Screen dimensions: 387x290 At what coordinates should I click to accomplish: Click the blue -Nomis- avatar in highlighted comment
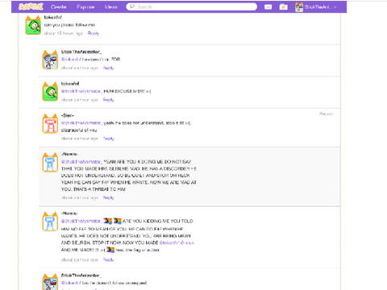50,163
